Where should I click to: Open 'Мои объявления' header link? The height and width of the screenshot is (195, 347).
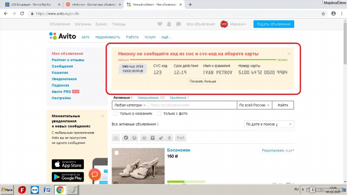tap(200, 24)
